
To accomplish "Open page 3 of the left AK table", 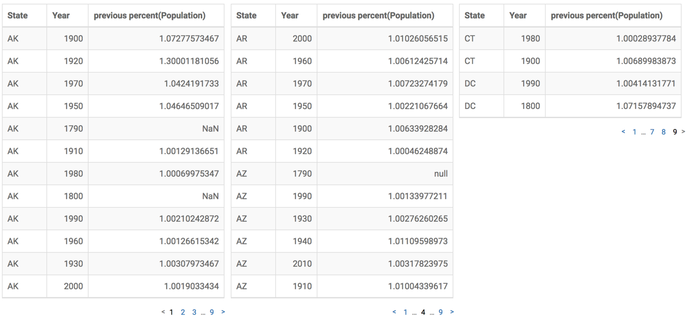I will [194, 312].
